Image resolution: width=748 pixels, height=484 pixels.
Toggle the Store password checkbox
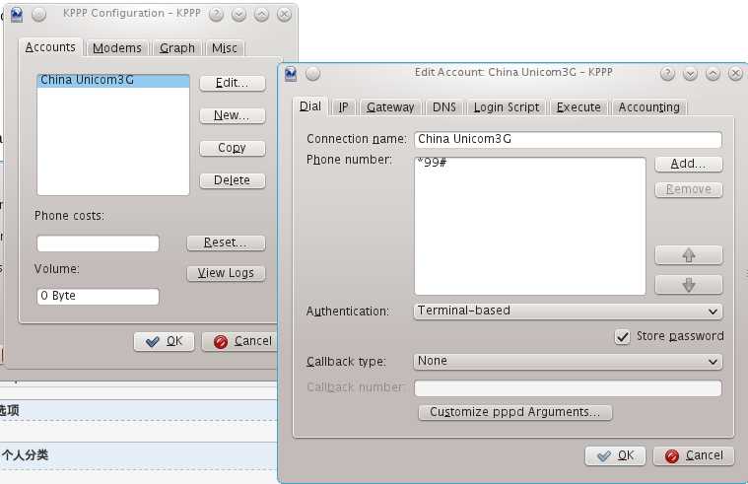pyautogui.click(x=622, y=336)
